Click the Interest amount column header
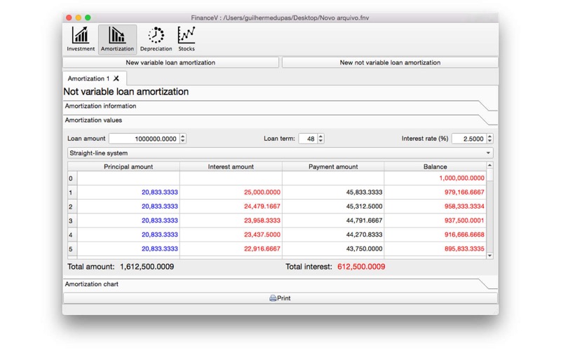This screenshot has width=561, height=350. click(x=231, y=167)
